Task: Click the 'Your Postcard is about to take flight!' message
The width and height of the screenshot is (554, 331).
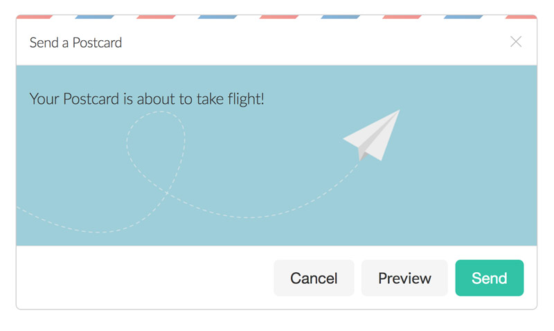Action: pyautogui.click(x=147, y=99)
